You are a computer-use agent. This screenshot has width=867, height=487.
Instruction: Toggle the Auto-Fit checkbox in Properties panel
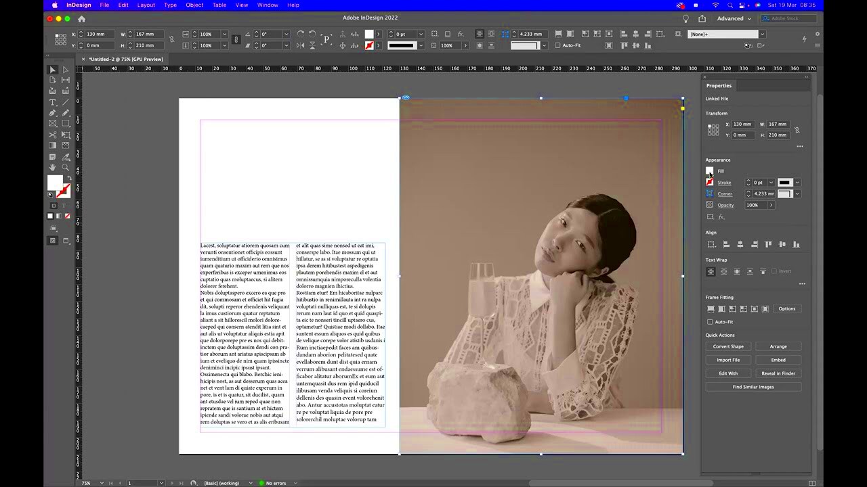tap(710, 322)
